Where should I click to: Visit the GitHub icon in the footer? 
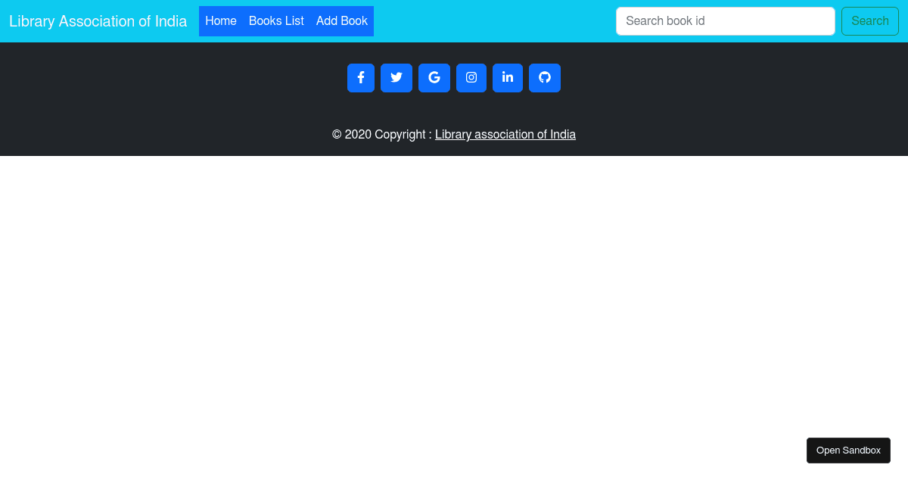click(x=545, y=77)
